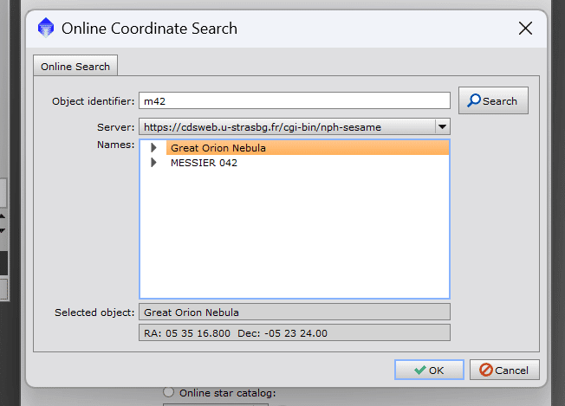
Task: Click the magnifier icon on Search button
Action: 473,100
